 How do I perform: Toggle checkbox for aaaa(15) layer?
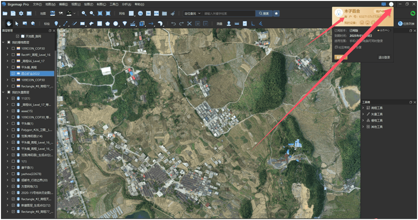tap(13, 111)
